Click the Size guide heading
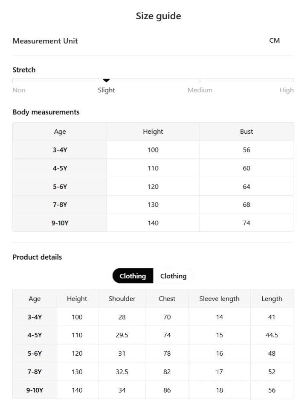Screen dimensions: 307x410 (159, 16)
